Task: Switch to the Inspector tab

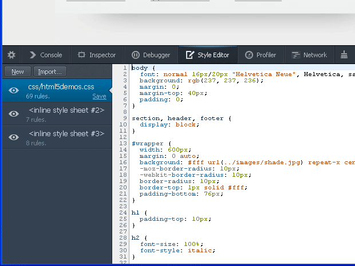Action: [97, 55]
